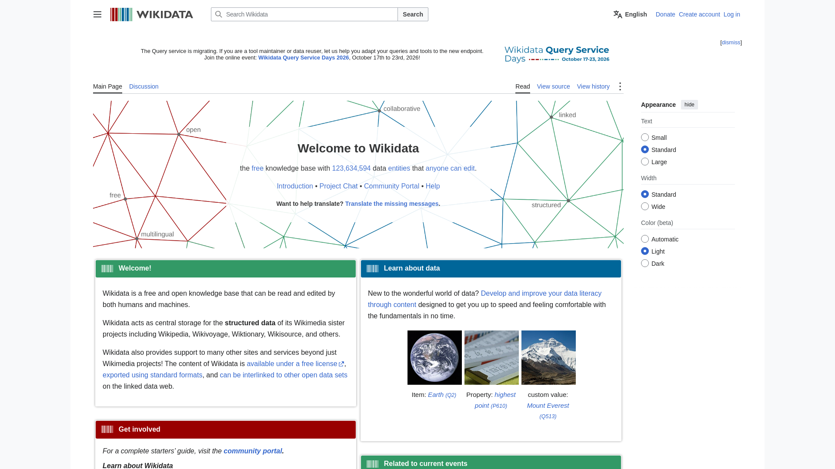Click the Wikidata barcode logo

[151, 14]
